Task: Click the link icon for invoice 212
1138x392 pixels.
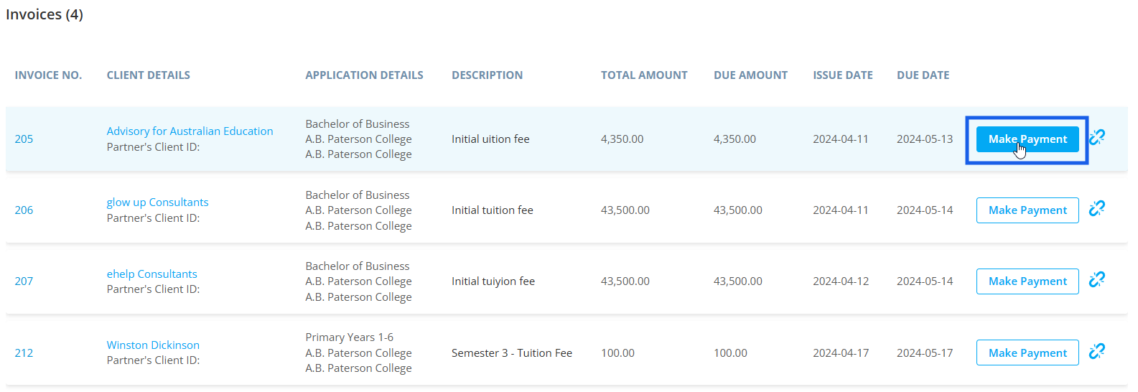Action: pyautogui.click(x=1096, y=351)
